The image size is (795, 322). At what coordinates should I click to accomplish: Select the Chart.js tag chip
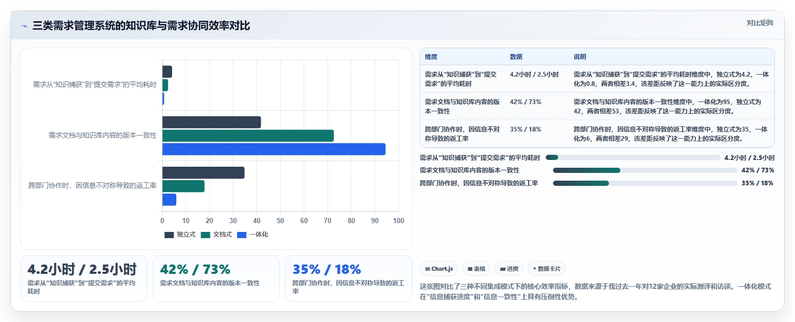[x=439, y=269]
